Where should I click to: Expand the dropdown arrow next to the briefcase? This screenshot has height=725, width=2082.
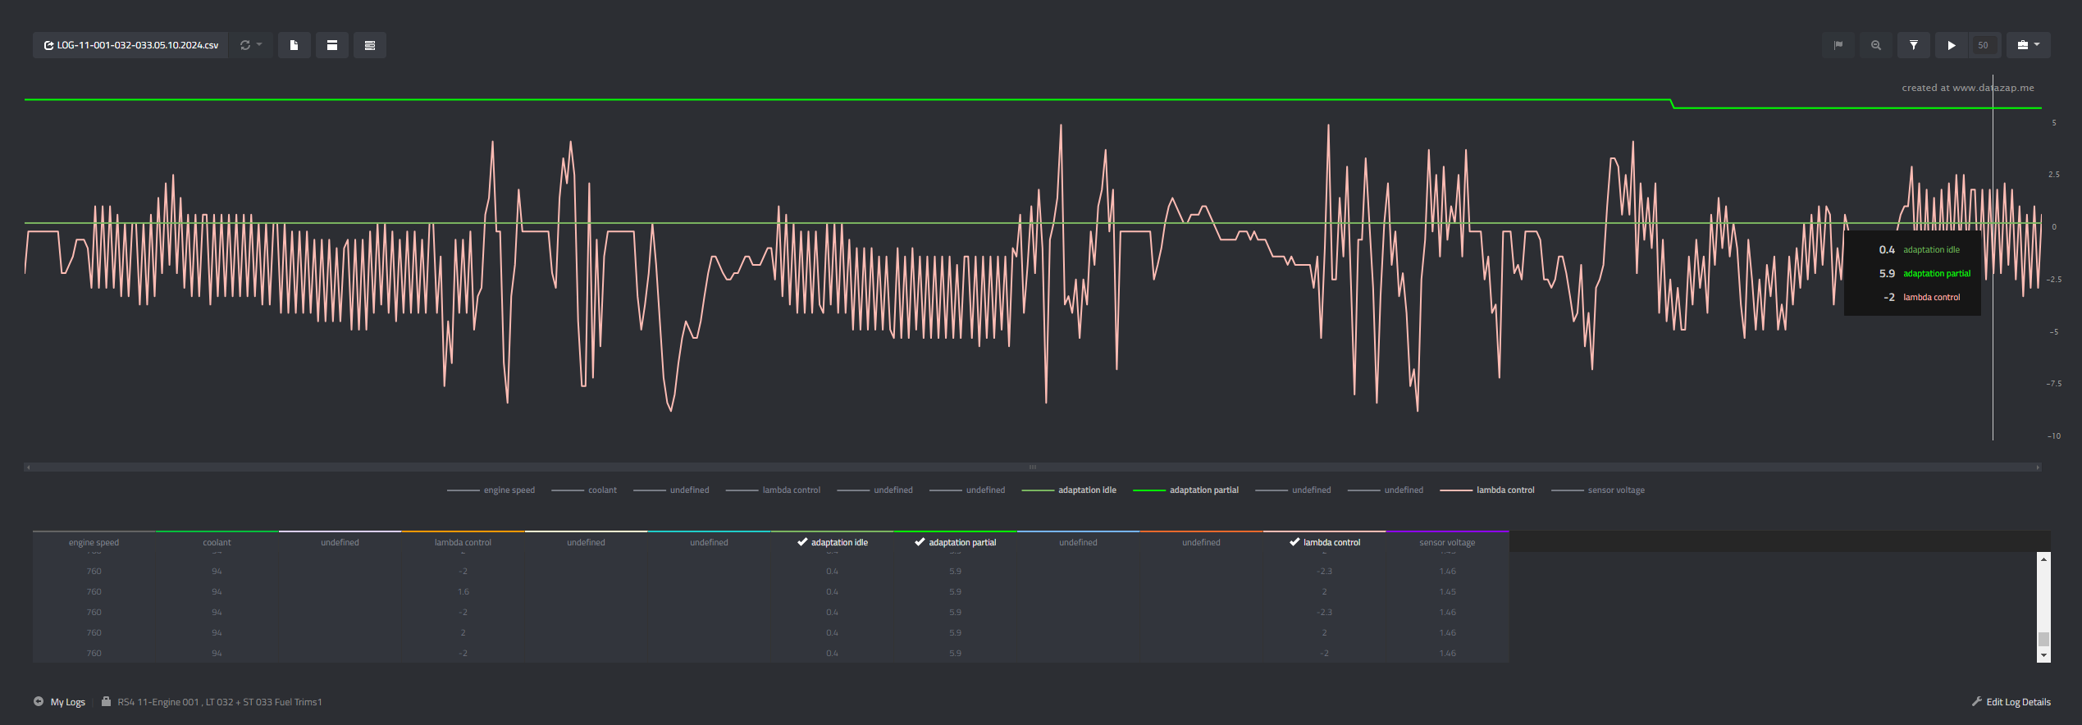click(2037, 45)
